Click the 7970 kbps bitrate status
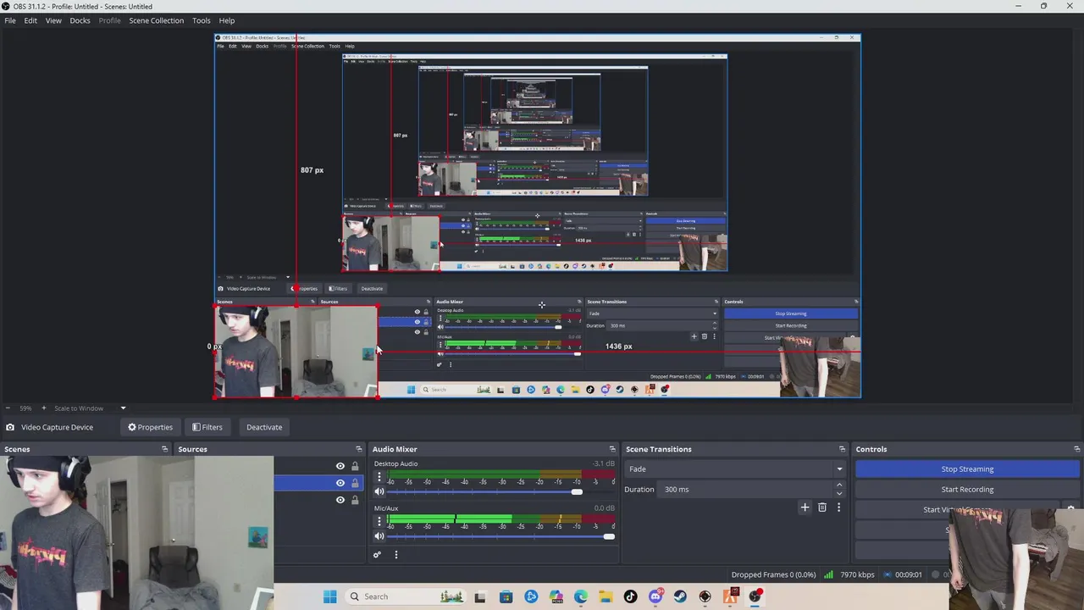Image resolution: width=1084 pixels, height=610 pixels. [x=857, y=574]
